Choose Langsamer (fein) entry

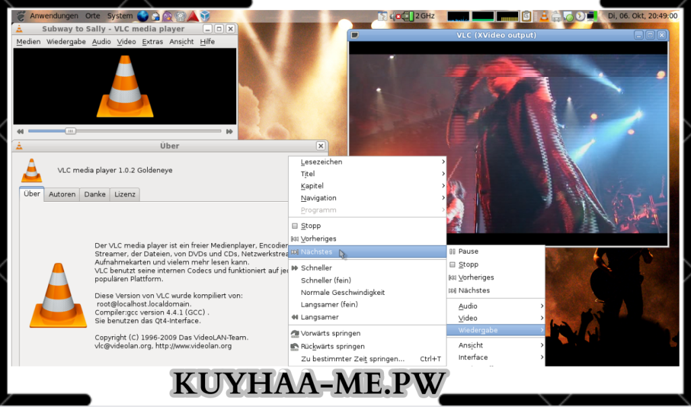367,304
